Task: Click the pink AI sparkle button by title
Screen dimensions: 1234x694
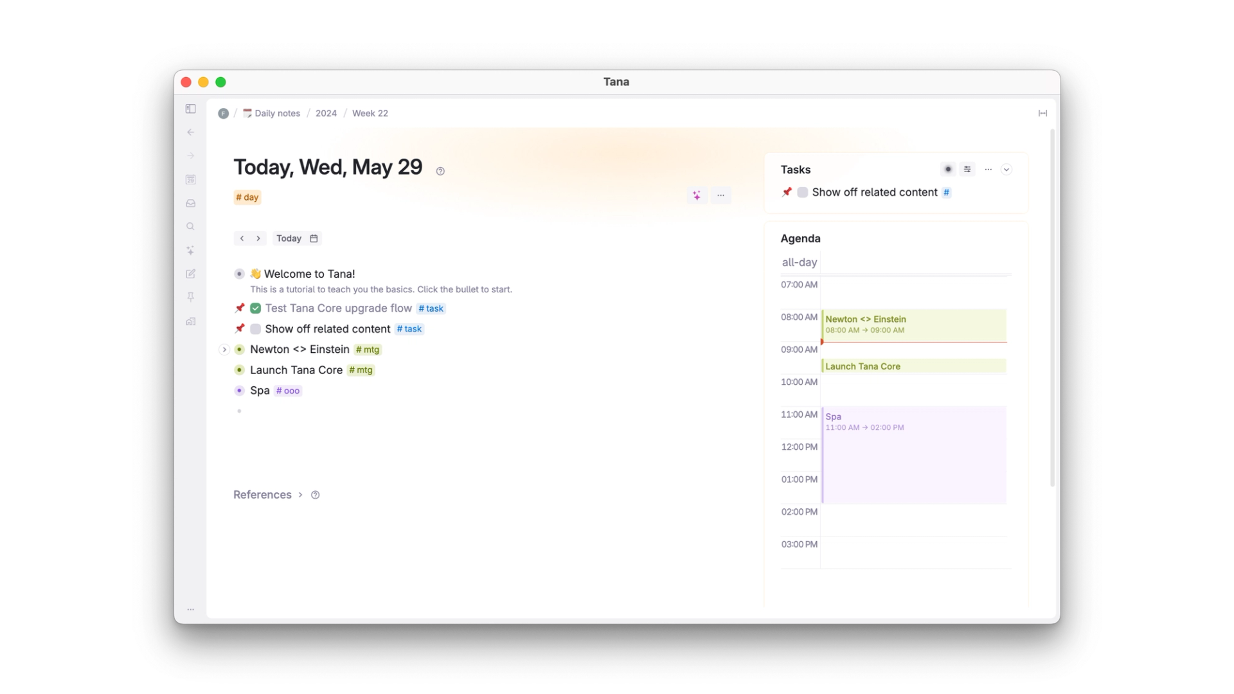Action: tap(697, 195)
